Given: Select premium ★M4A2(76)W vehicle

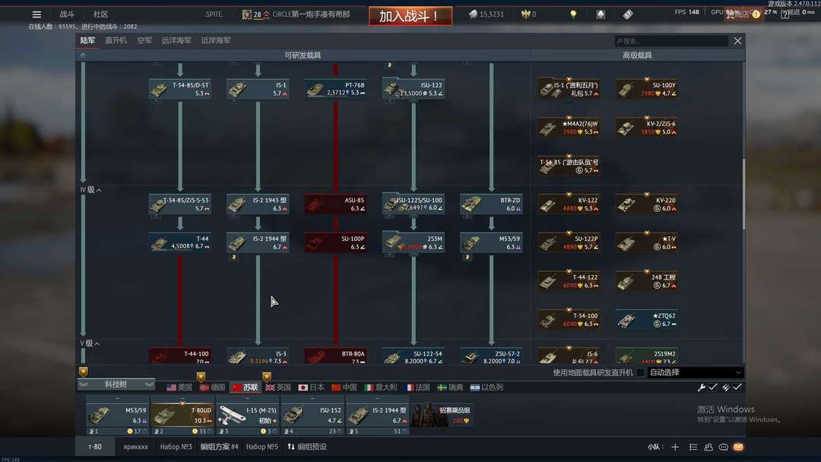Looking at the screenshot, I should 569,128.
